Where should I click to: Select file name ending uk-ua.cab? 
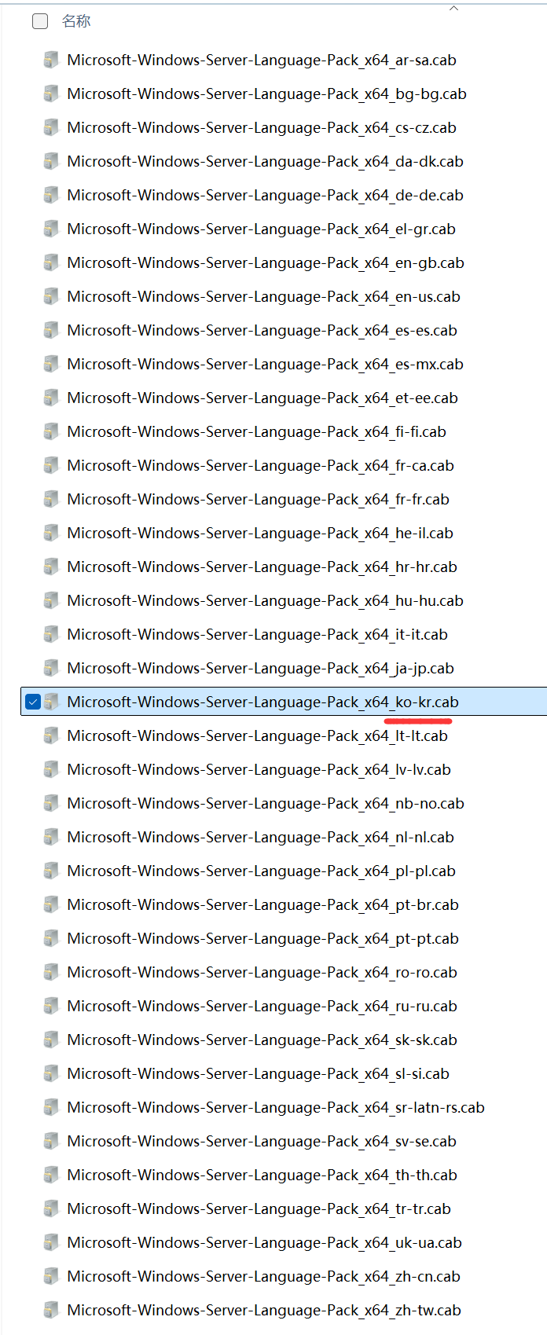(x=264, y=1243)
